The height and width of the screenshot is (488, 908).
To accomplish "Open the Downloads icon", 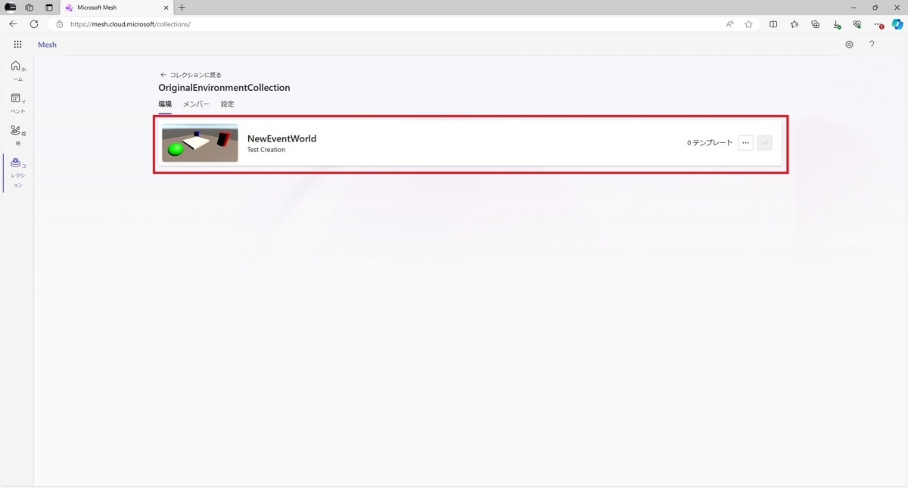I will 836,24.
